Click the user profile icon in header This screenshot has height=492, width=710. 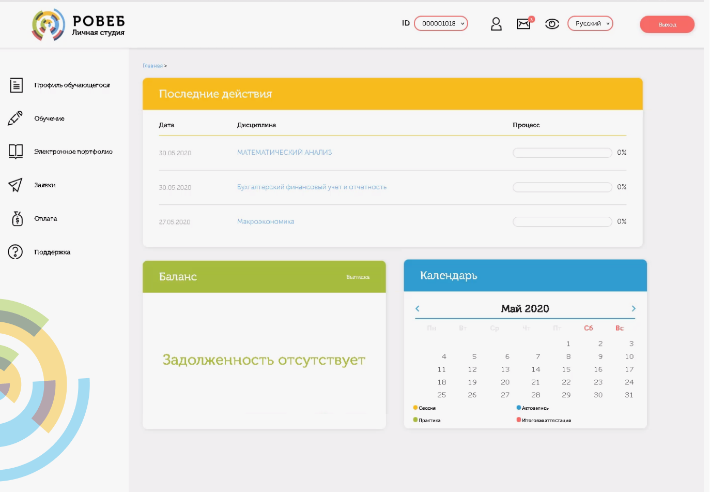point(496,24)
